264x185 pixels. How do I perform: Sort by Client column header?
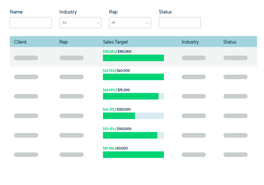[x=20, y=42]
